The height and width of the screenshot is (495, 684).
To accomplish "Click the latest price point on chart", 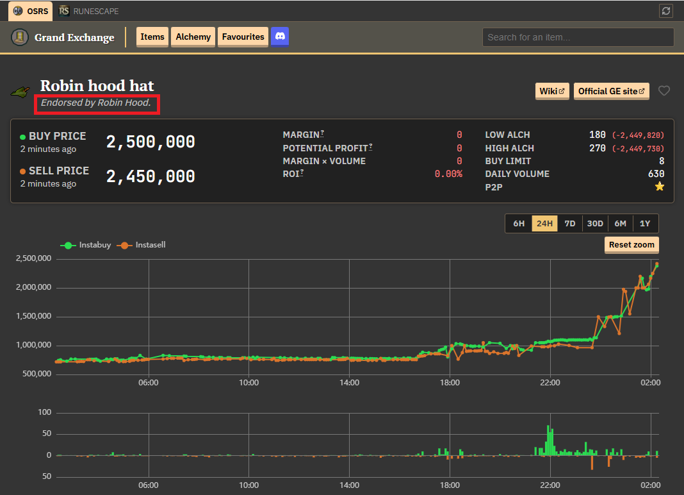I will tap(657, 264).
